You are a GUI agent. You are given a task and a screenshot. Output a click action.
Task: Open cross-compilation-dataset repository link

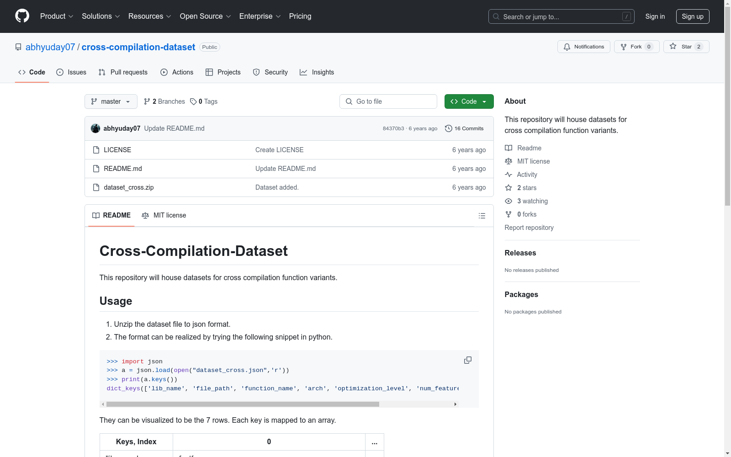(x=138, y=47)
